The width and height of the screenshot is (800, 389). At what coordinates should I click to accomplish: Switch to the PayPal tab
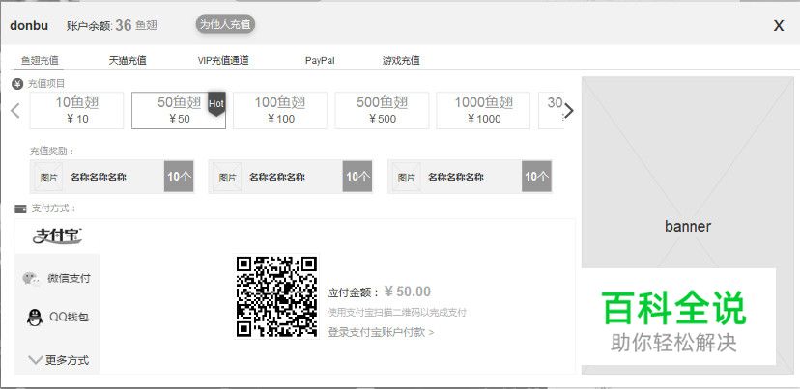(320, 60)
